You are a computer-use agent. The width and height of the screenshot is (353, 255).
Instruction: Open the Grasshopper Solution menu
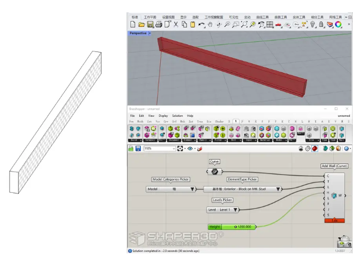pos(177,116)
